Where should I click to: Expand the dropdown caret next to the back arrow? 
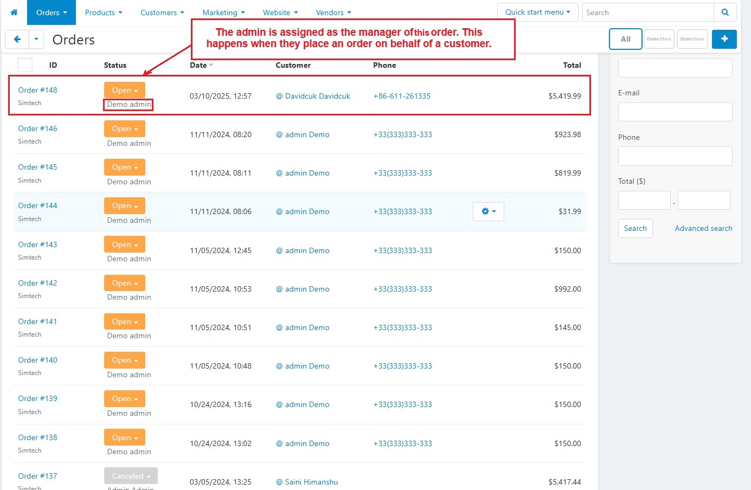click(36, 39)
